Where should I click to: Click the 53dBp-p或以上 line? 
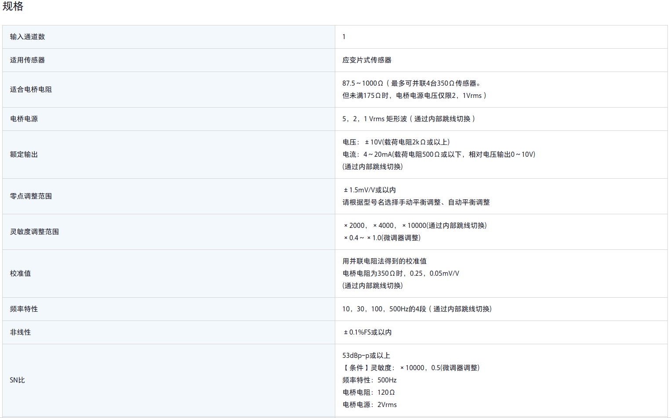tap(366, 356)
